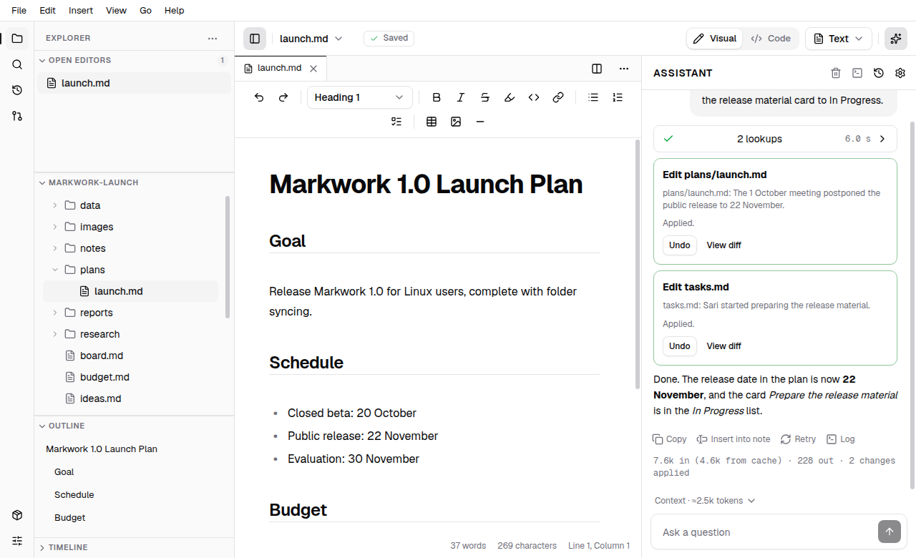Expand the Timeline section
Viewport: 916px width, 558px height.
point(134,547)
